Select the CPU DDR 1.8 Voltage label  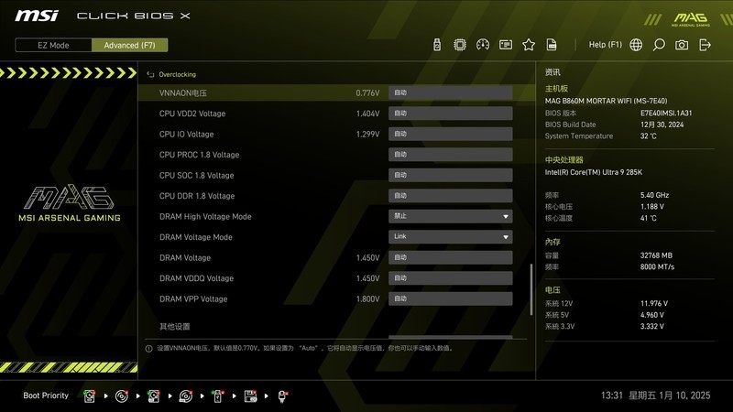point(197,196)
